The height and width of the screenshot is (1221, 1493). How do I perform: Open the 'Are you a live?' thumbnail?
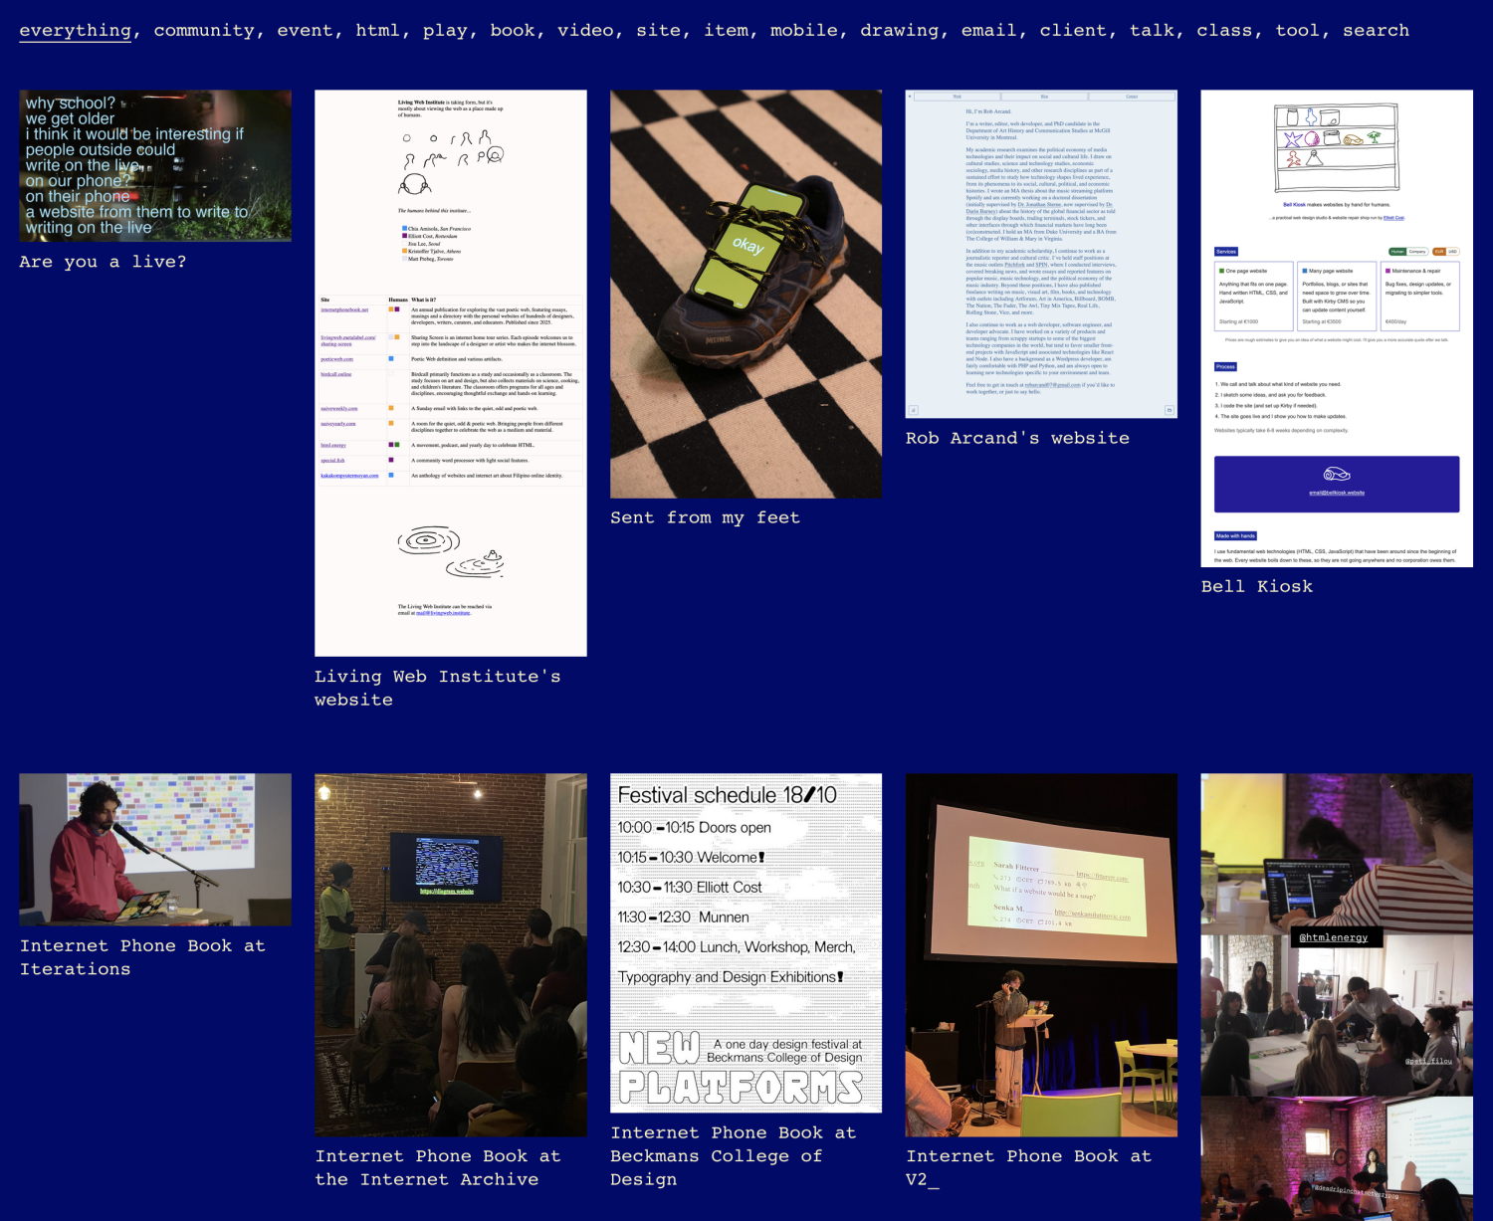click(x=155, y=166)
